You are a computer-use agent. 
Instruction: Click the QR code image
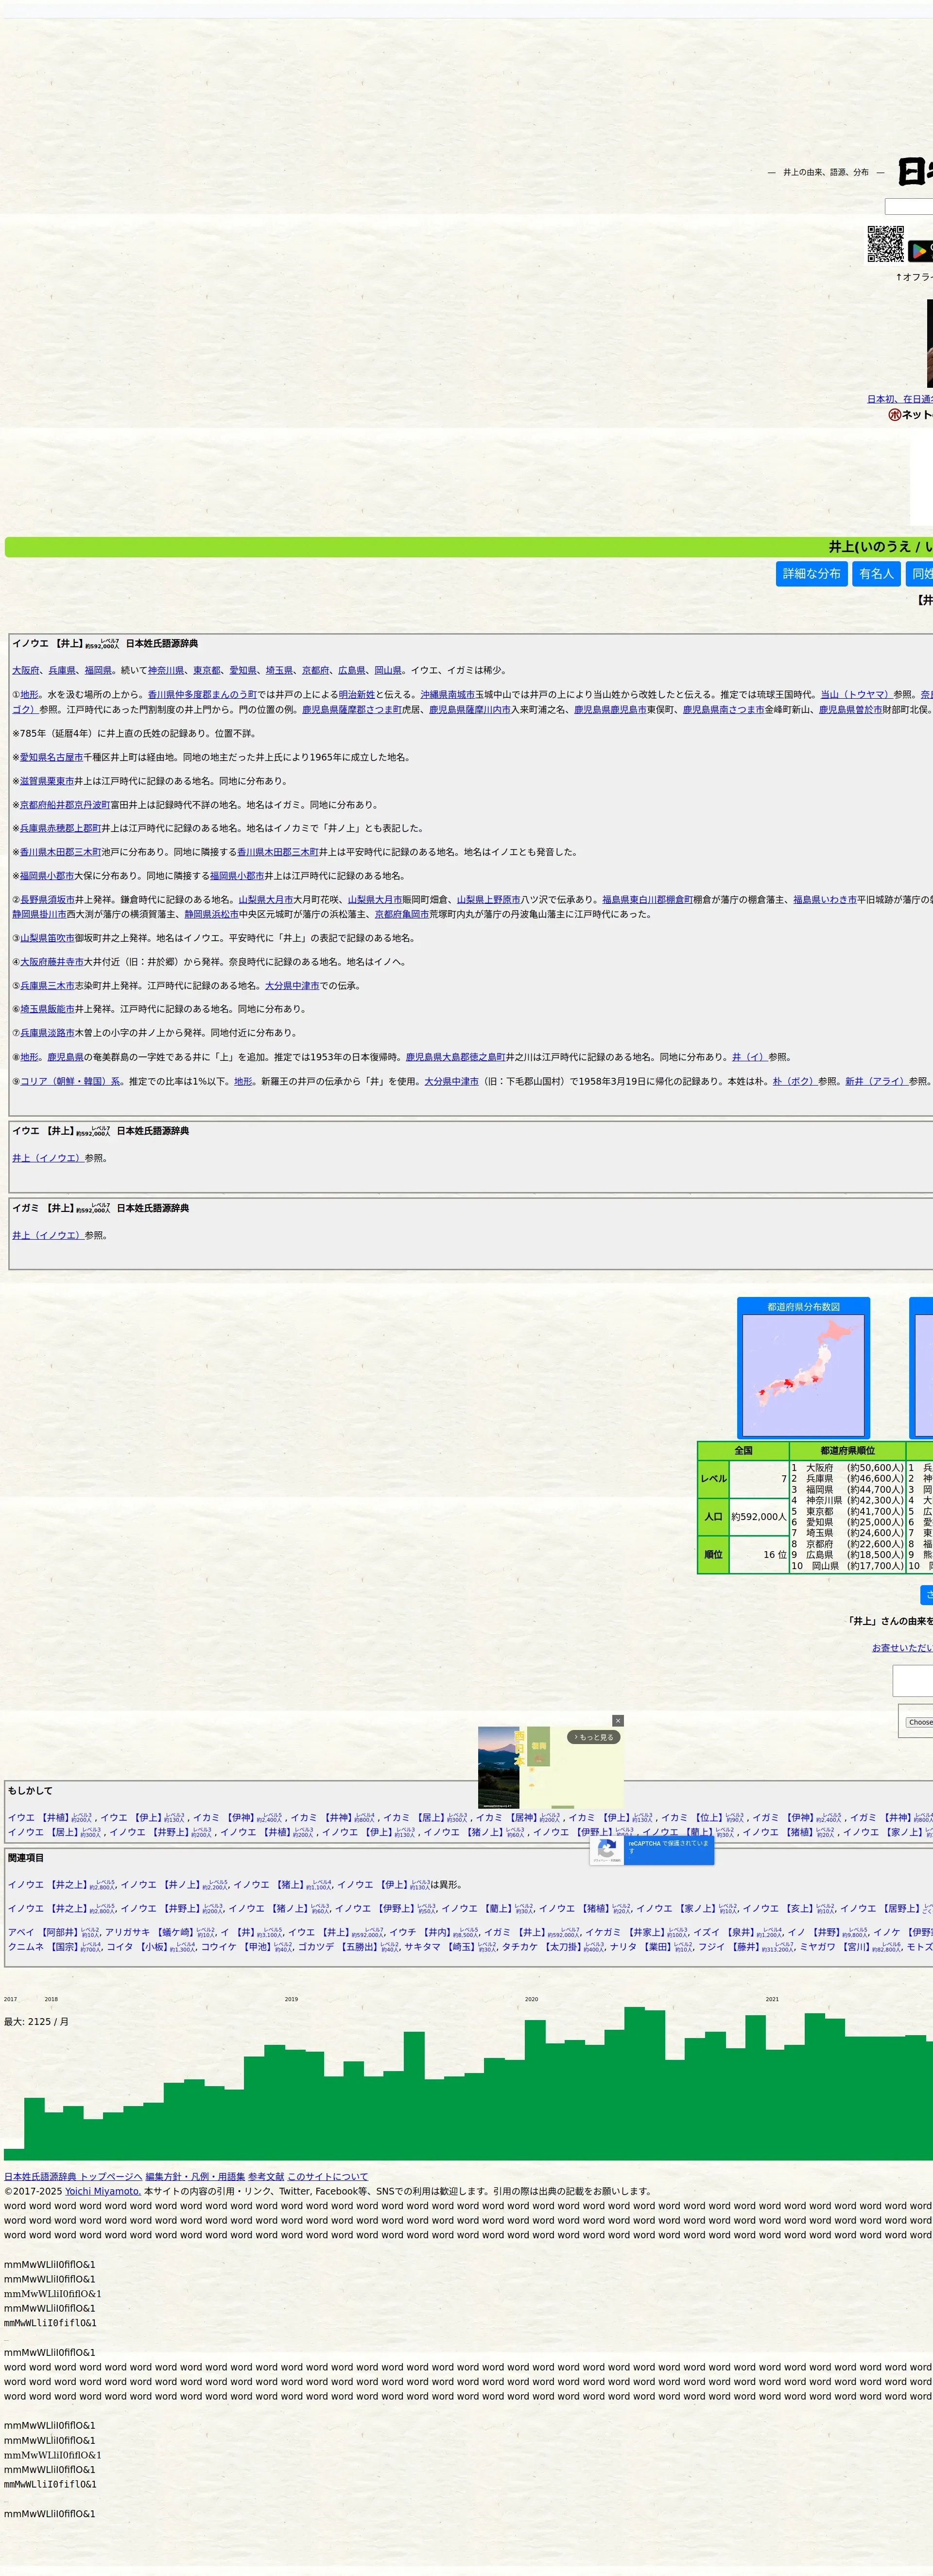pyautogui.click(x=885, y=245)
